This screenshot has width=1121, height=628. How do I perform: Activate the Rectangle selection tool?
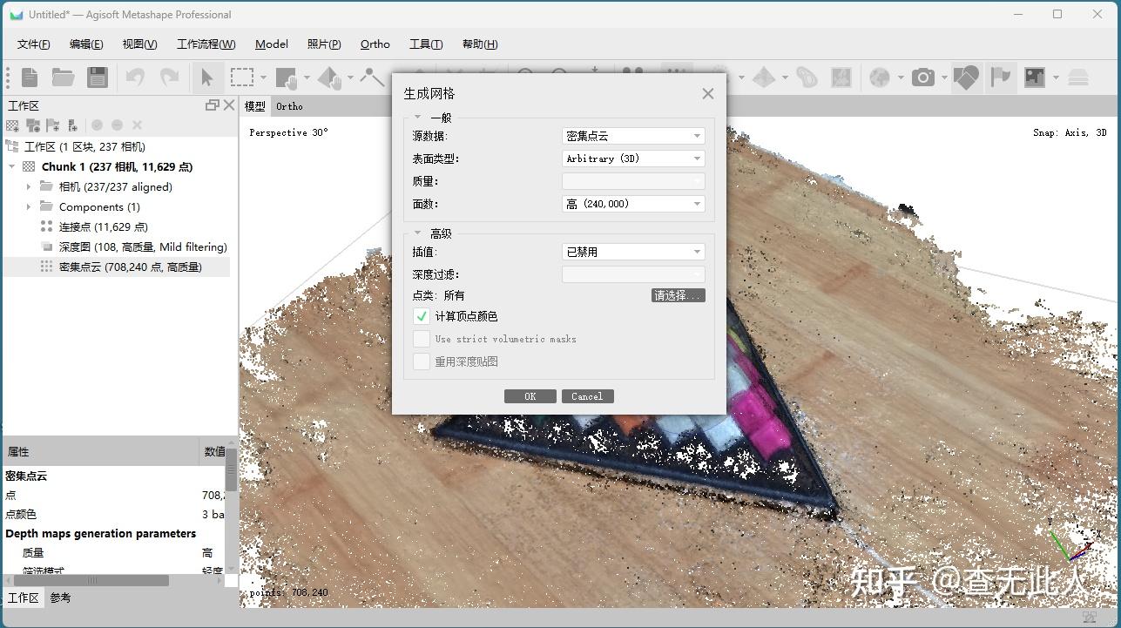point(240,77)
